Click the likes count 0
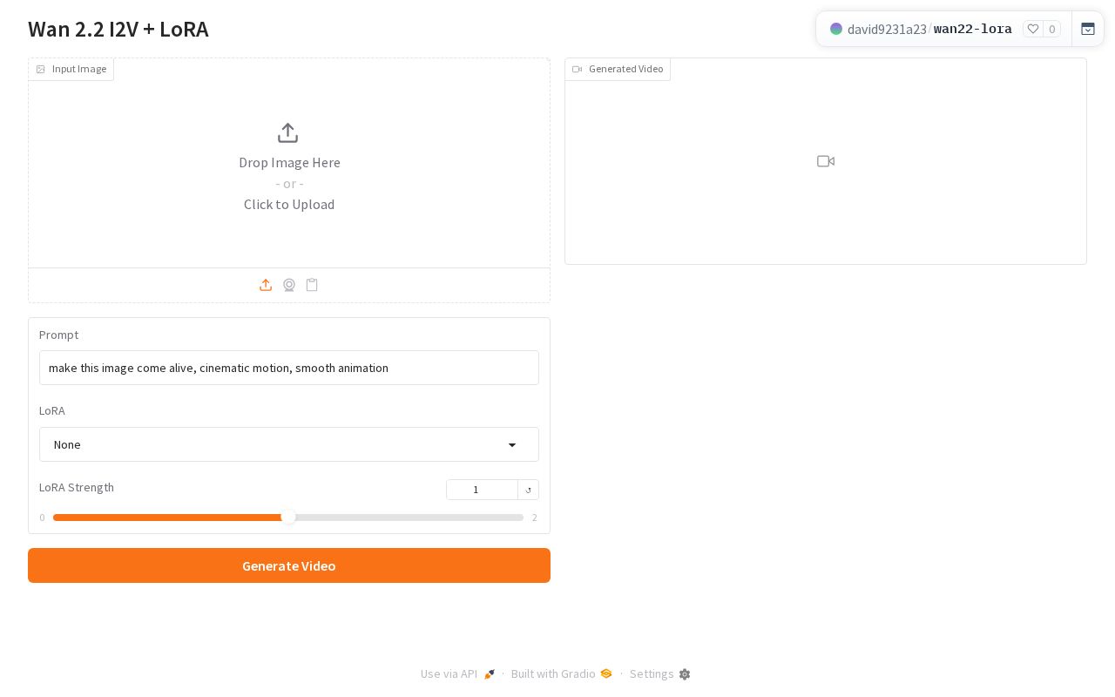Screen dimensions: 1115x697 1052,29
